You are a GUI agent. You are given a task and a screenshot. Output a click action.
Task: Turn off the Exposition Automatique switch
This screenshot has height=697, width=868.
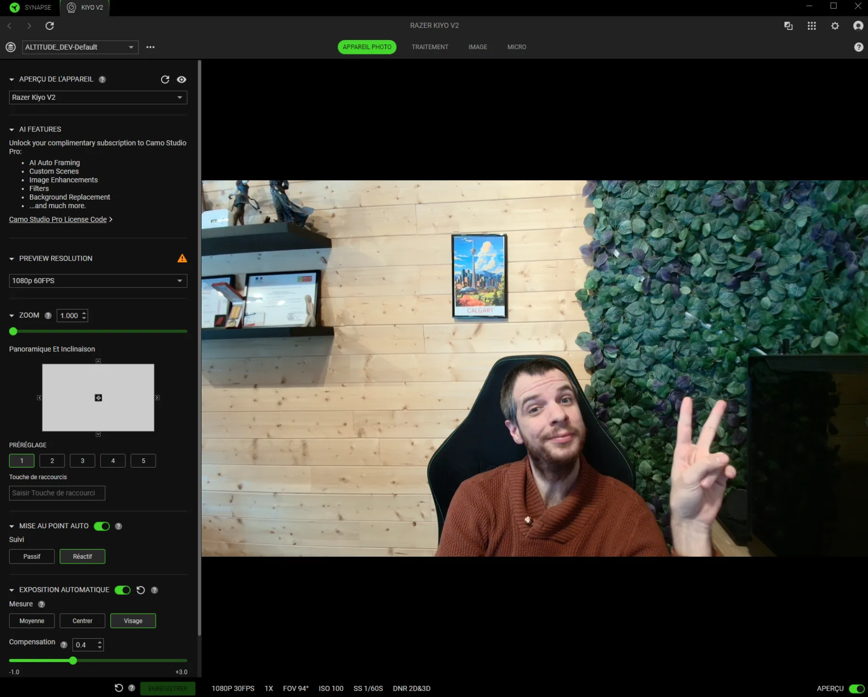coord(122,590)
